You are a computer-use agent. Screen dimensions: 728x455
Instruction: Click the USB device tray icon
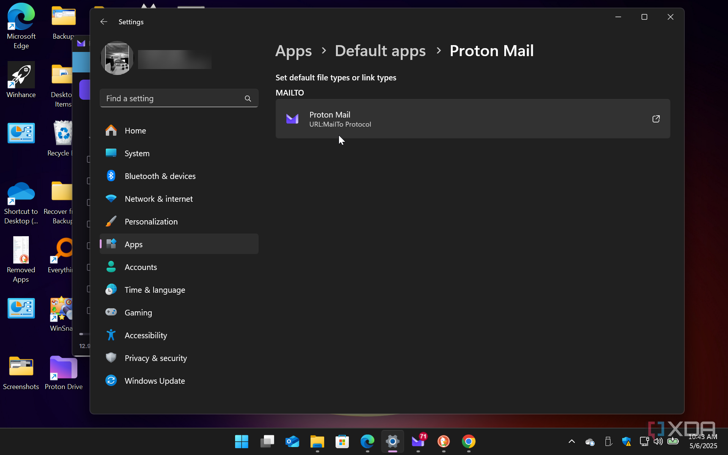pyautogui.click(x=609, y=441)
